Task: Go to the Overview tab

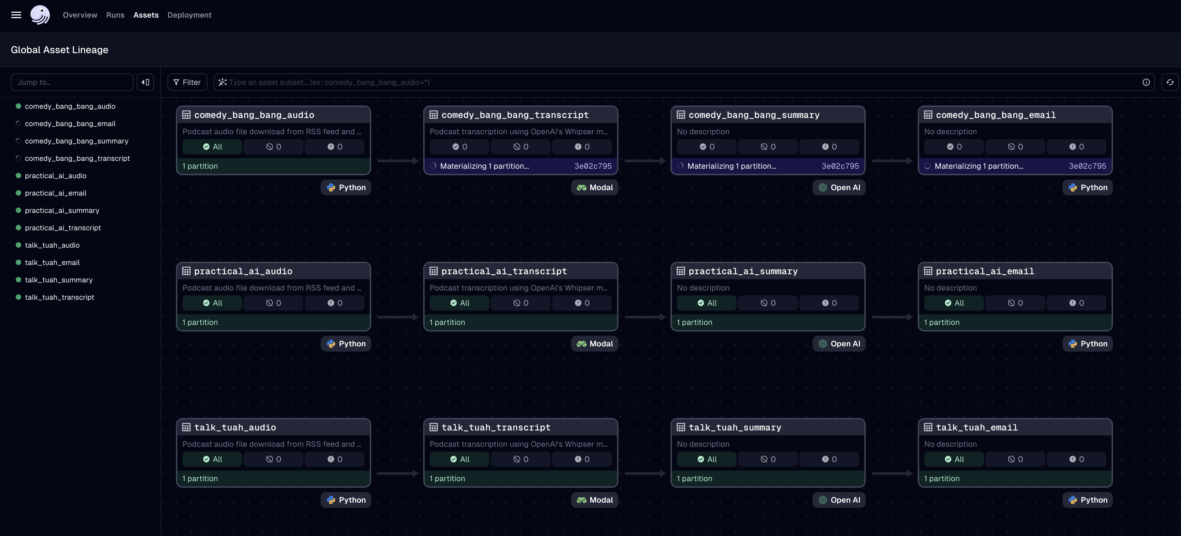Action: coord(80,15)
